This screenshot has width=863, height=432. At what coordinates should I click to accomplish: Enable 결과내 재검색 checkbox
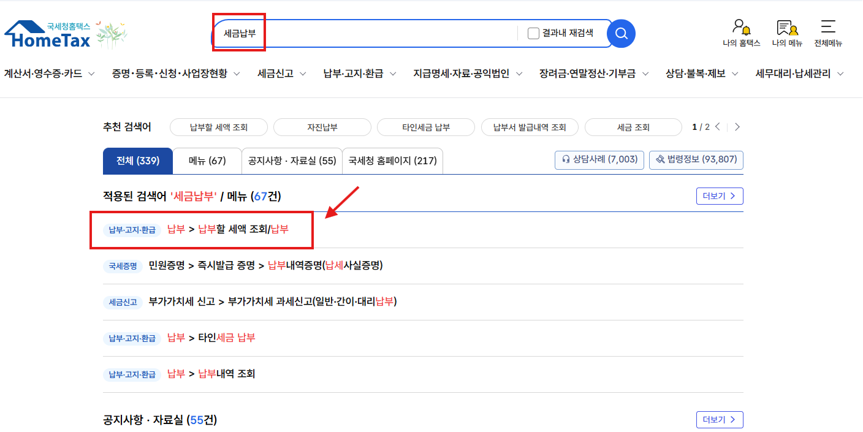coord(533,33)
